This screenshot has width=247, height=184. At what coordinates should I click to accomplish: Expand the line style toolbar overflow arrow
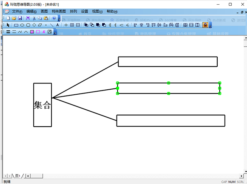pyautogui.click(x=55, y=33)
